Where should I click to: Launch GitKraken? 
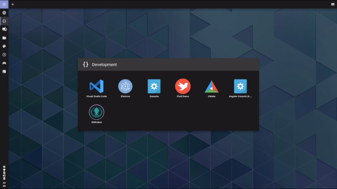coord(97,112)
